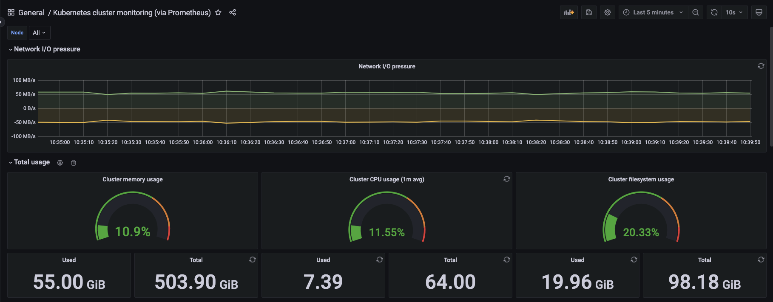This screenshot has width=773, height=302.
Task: Open Total usage row options gear
Action: point(60,163)
